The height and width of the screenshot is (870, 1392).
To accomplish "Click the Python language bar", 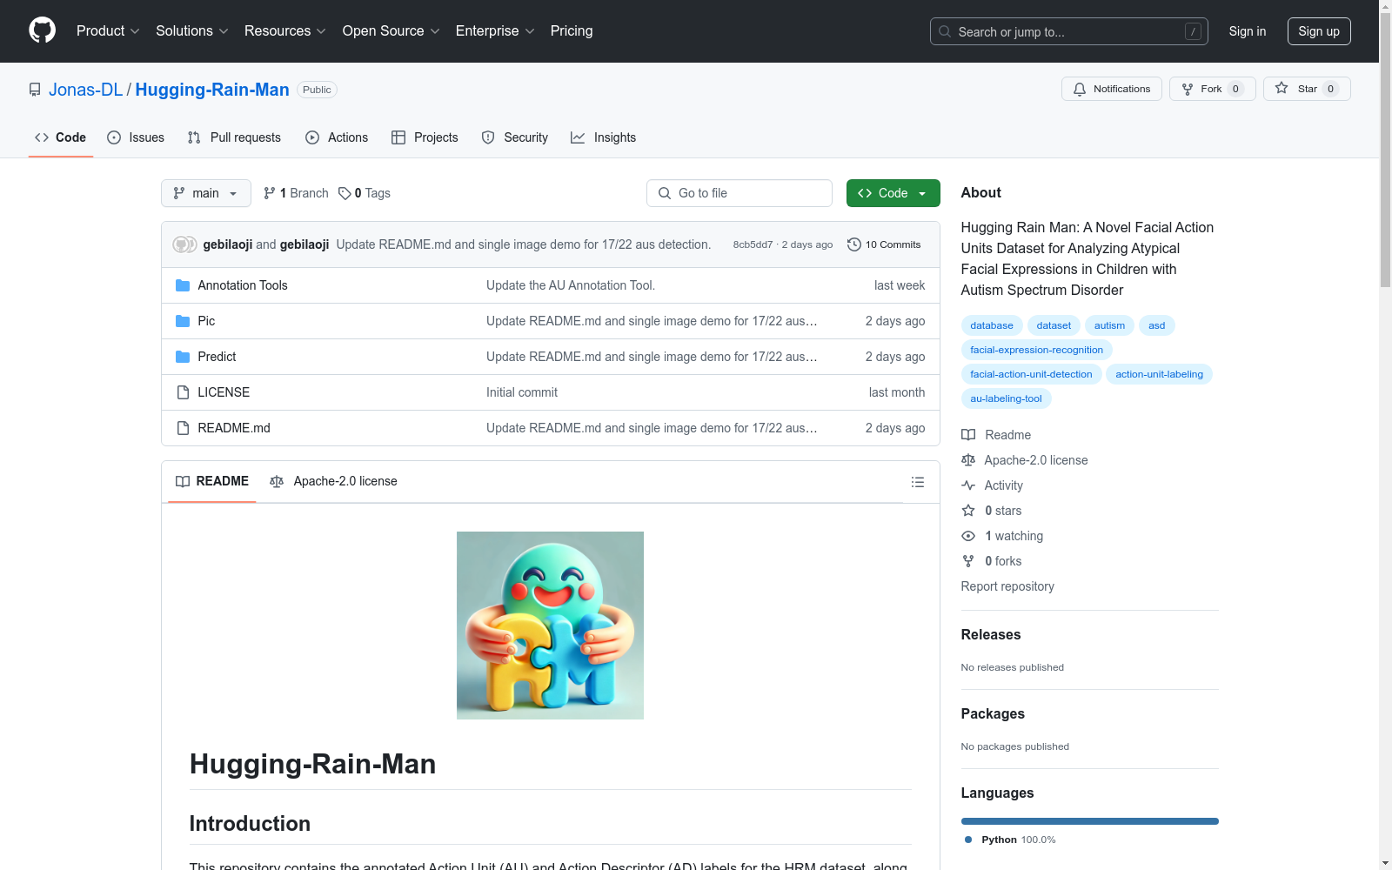I will coord(1090,821).
